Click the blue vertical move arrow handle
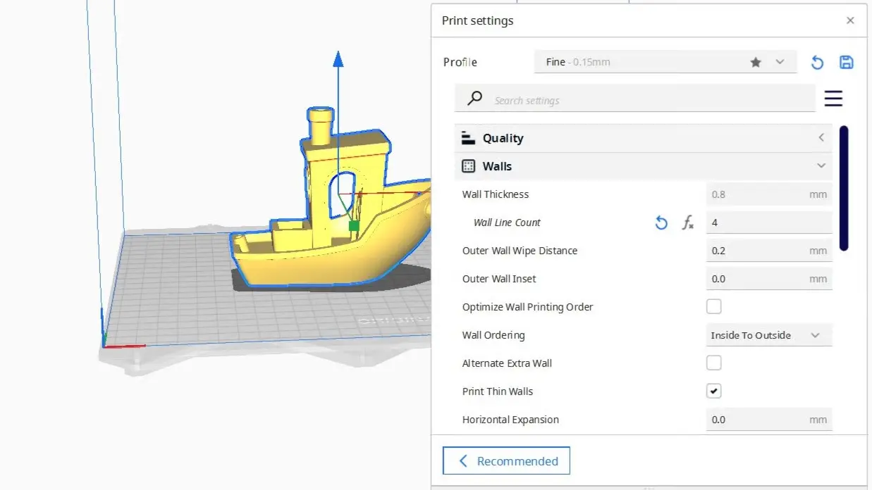 tap(338, 59)
